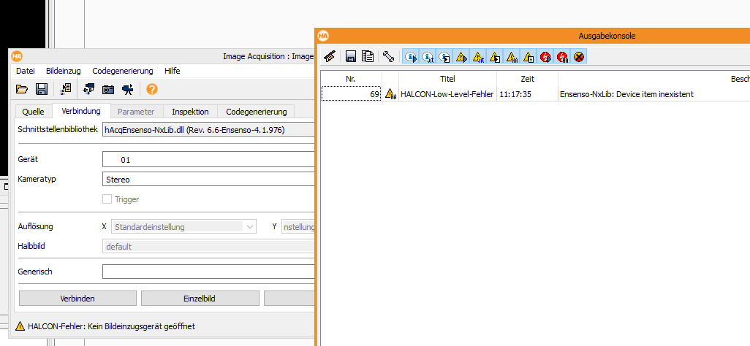Sort console by Titel column header
The width and height of the screenshot is (750, 346).
coord(447,79)
